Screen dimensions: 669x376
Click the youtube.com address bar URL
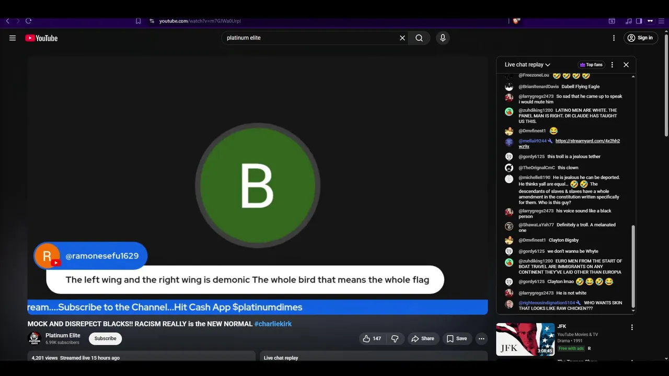point(200,21)
